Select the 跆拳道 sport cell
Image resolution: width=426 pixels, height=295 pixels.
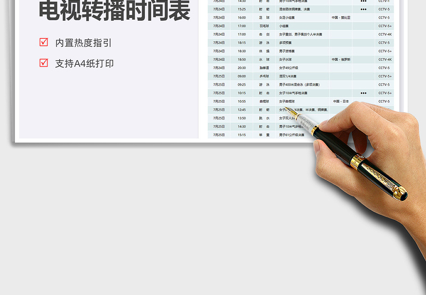pos(264,68)
